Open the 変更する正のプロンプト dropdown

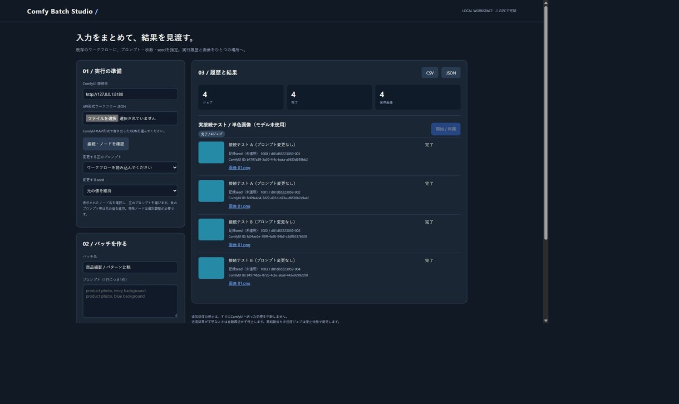tap(130, 167)
